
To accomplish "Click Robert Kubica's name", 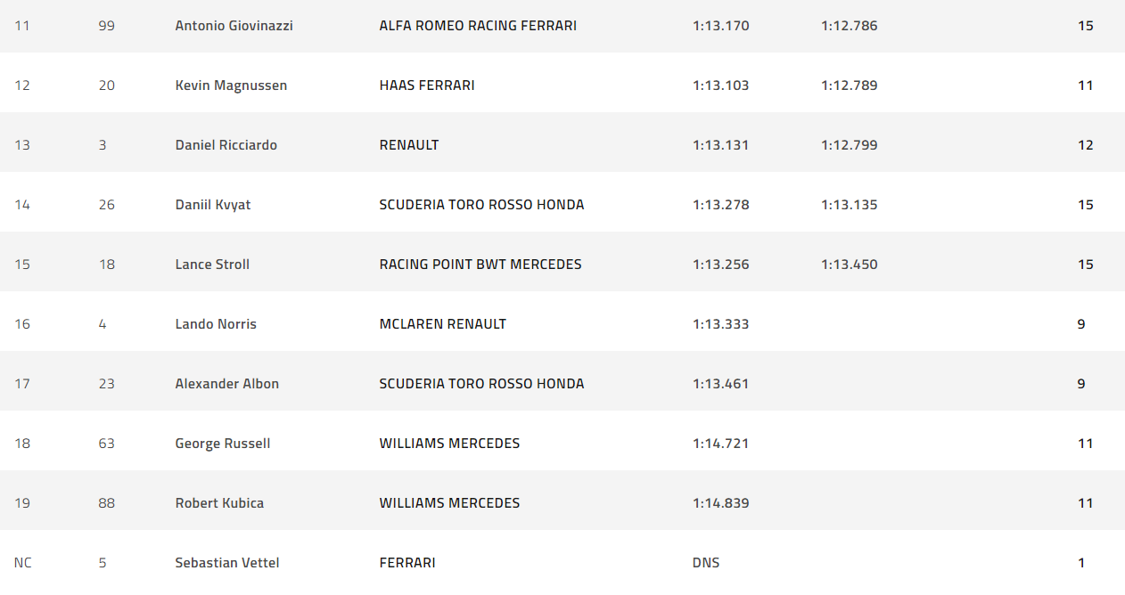I will click(219, 503).
